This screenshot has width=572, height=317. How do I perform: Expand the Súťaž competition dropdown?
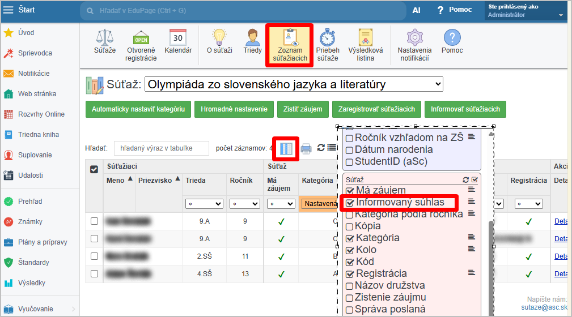[294, 84]
